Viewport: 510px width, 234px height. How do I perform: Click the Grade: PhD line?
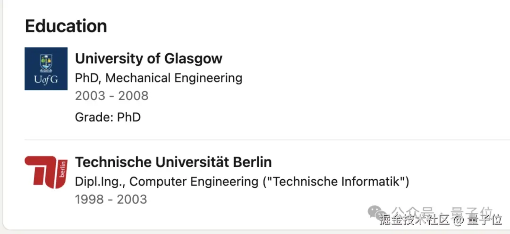pos(108,117)
